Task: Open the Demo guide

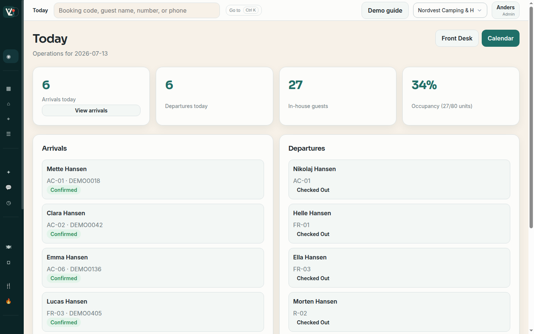Action: click(x=385, y=10)
